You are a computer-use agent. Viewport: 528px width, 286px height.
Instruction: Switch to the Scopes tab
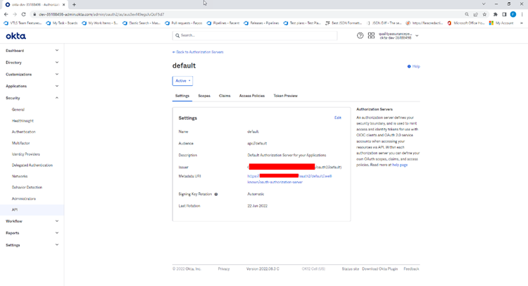(x=204, y=96)
